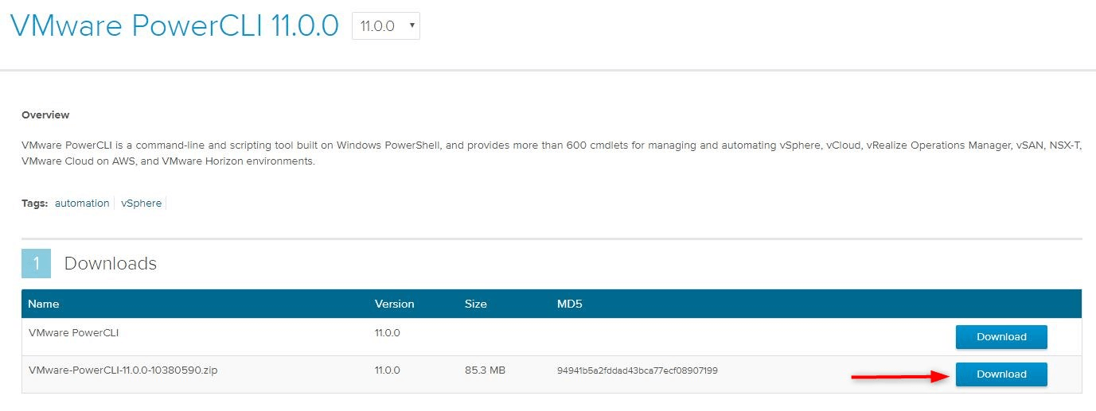
Task: Click the automation tag link
Action: (x=82, y=204)
